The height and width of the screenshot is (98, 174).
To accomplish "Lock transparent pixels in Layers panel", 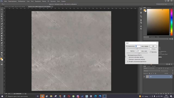I will 150,73.
